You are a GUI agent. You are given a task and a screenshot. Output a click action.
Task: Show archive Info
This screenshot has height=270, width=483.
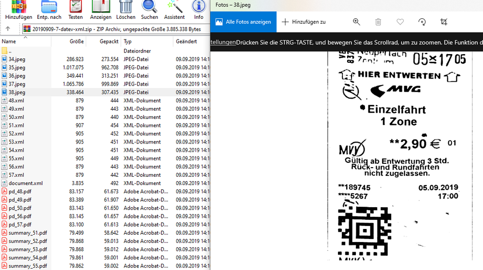click(199, 9)
